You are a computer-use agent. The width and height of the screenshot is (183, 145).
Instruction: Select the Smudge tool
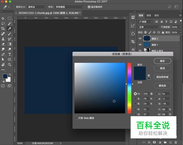pyautogui.click(x=3, y=49)
